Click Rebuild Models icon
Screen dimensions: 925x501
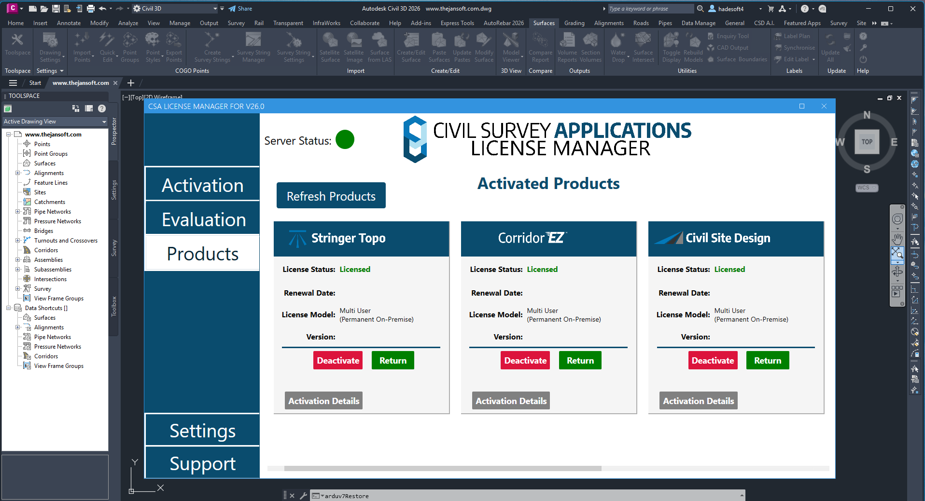693,47
